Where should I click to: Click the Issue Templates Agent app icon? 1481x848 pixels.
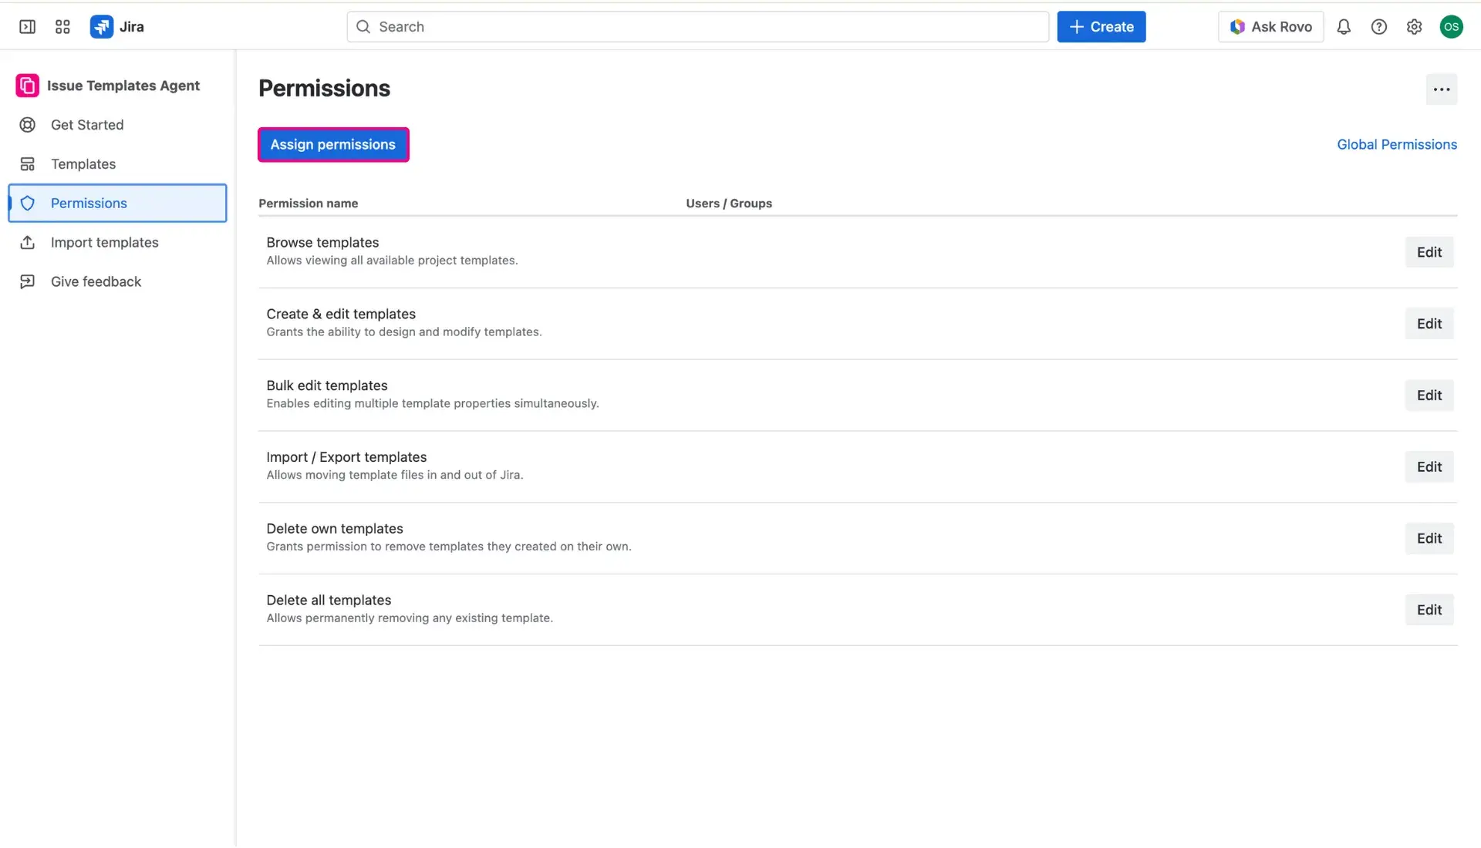(26, 86)
